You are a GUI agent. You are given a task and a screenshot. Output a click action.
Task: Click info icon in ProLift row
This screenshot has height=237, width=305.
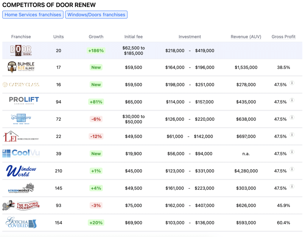[292, 100]
